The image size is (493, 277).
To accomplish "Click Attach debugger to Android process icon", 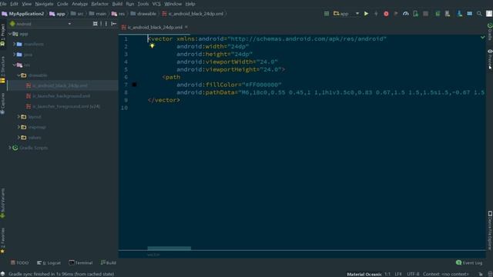I will click(416, 14).
